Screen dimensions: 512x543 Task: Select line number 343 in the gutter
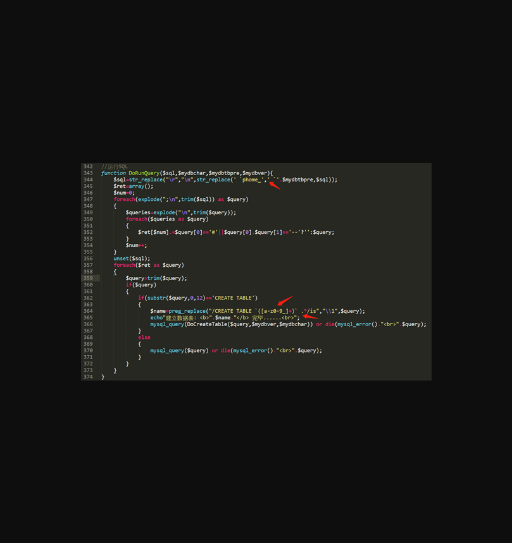click(88, 173)
